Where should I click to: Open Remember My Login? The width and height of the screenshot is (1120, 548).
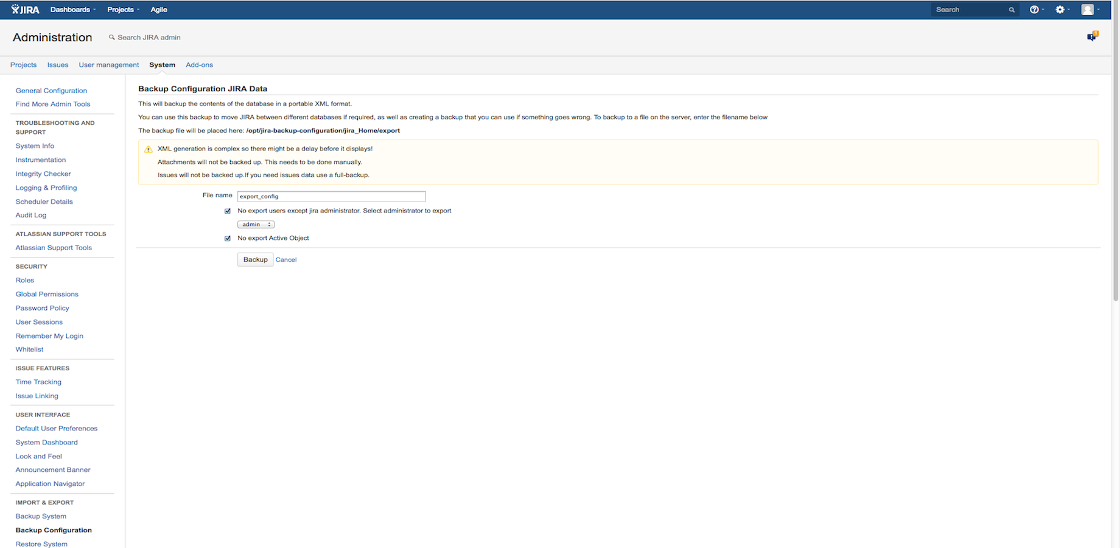coord(49,336)
